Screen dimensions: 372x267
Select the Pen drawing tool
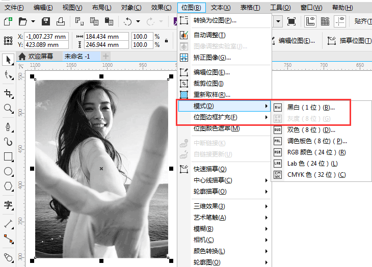(x=9, y=127)
